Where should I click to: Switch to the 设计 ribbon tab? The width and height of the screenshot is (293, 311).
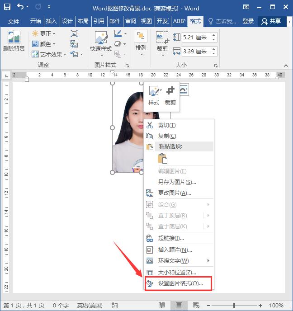[x=67, y=21]
